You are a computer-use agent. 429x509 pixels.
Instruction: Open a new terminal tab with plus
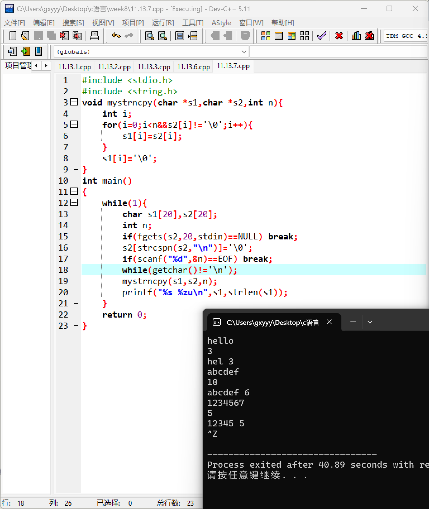(x=353, y=322)
